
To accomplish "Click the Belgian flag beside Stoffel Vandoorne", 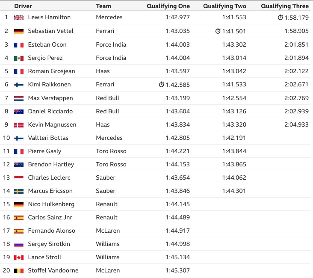I will click(19, 271).
